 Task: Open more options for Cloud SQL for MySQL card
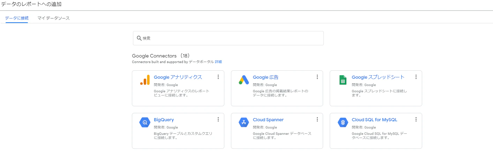click(x=416, y=120)
